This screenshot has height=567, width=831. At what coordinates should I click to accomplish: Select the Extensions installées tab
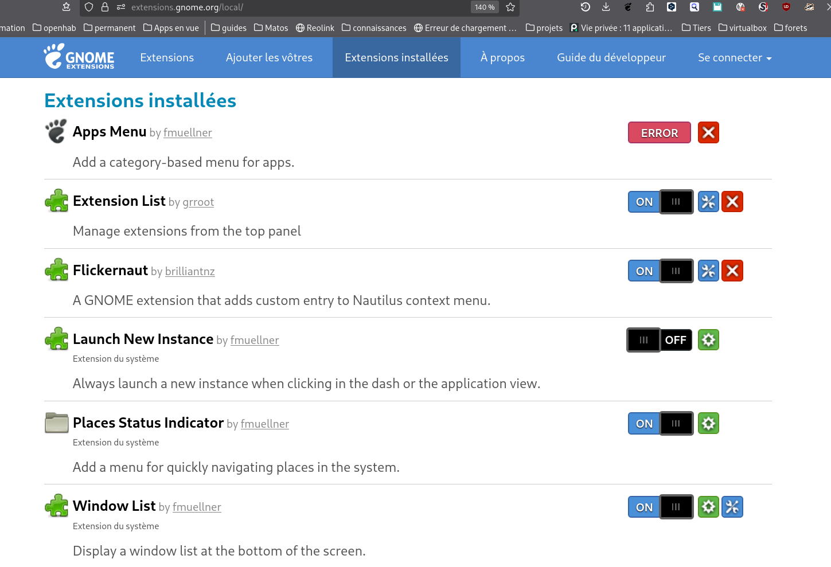point(396,57)
